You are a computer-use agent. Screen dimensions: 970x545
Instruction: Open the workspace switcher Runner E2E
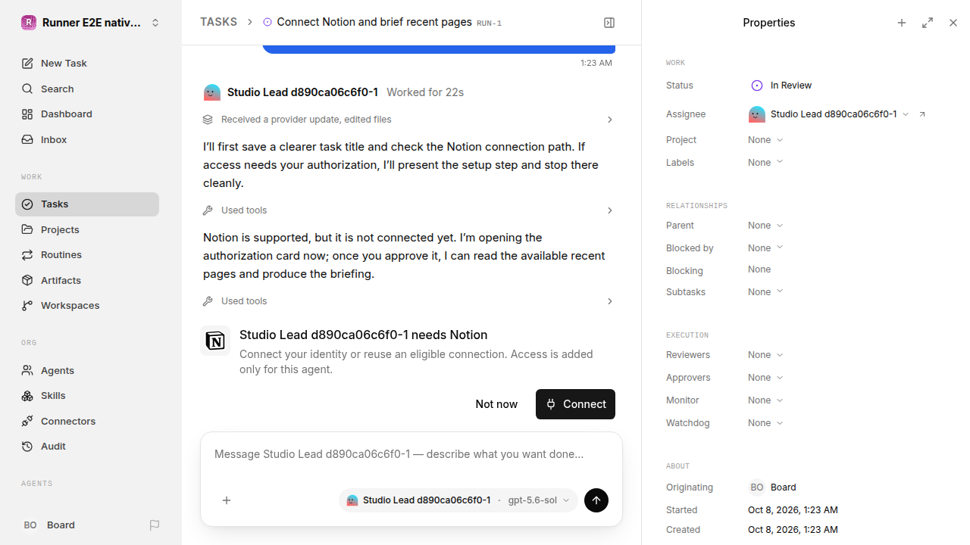pyautogui.click(x=91, y=23)
